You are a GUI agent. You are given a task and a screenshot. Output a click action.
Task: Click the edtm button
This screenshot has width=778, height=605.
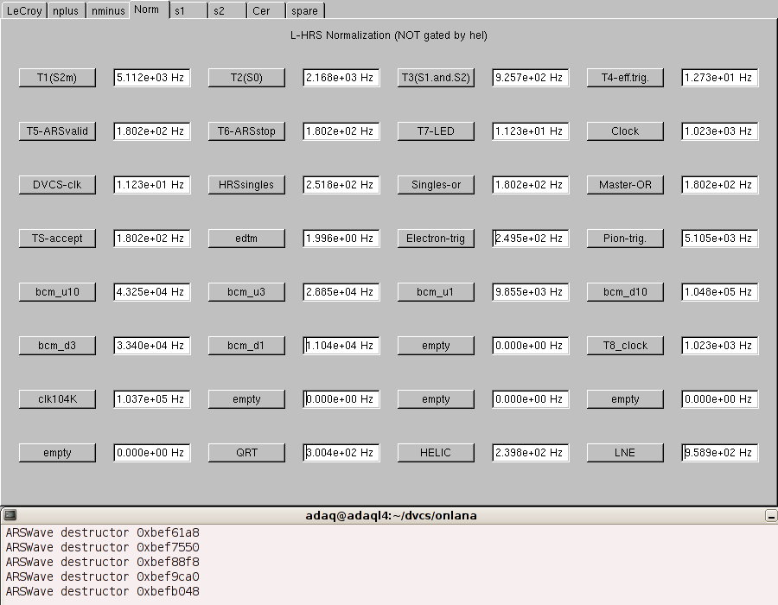click(246, 238)
